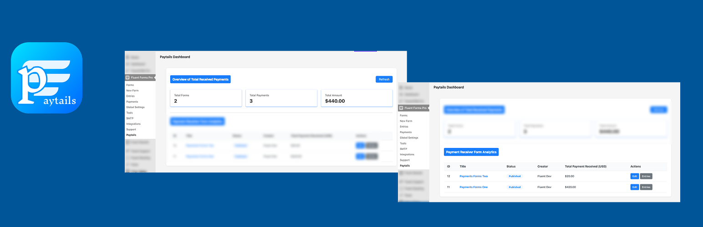Image resolution: width=703 pixels, height=227 pixels.
Task: Click the Refresh button in left screenshot
Action: tap(384, 79)
